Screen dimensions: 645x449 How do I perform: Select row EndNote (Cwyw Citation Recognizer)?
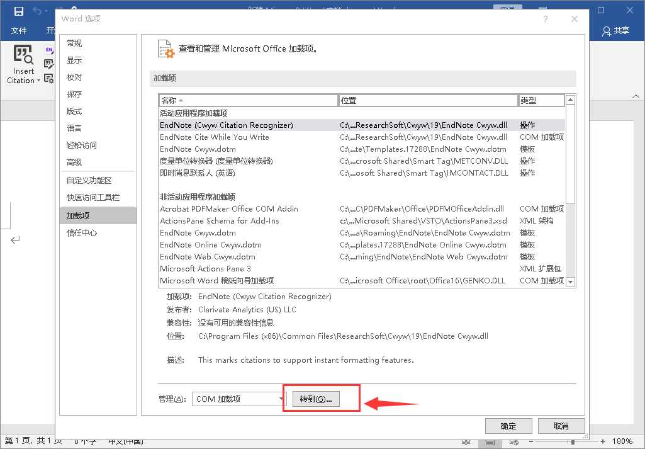click(362, 125)
